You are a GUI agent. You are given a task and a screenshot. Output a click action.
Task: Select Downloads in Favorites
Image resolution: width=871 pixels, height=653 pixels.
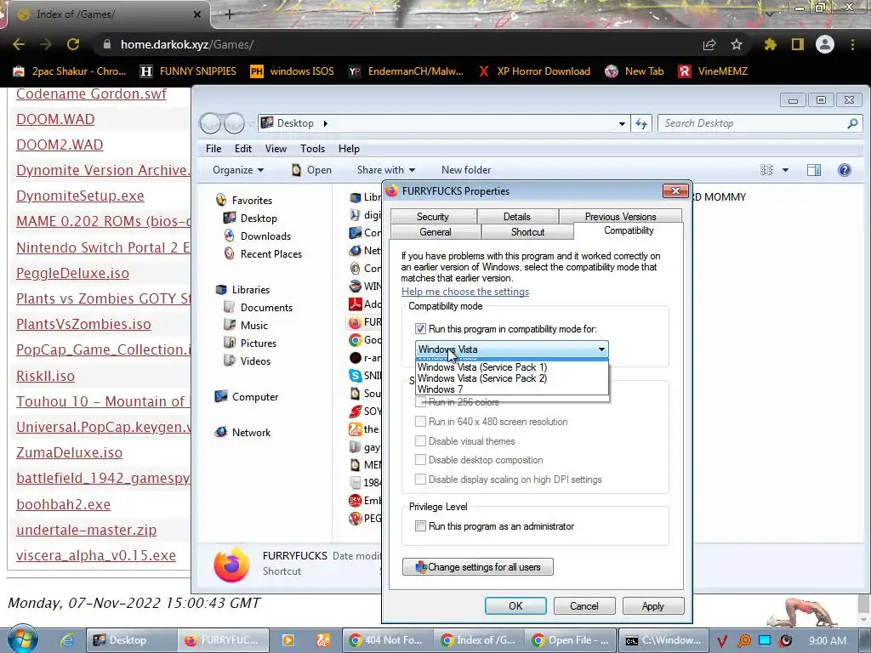[257, 236]
